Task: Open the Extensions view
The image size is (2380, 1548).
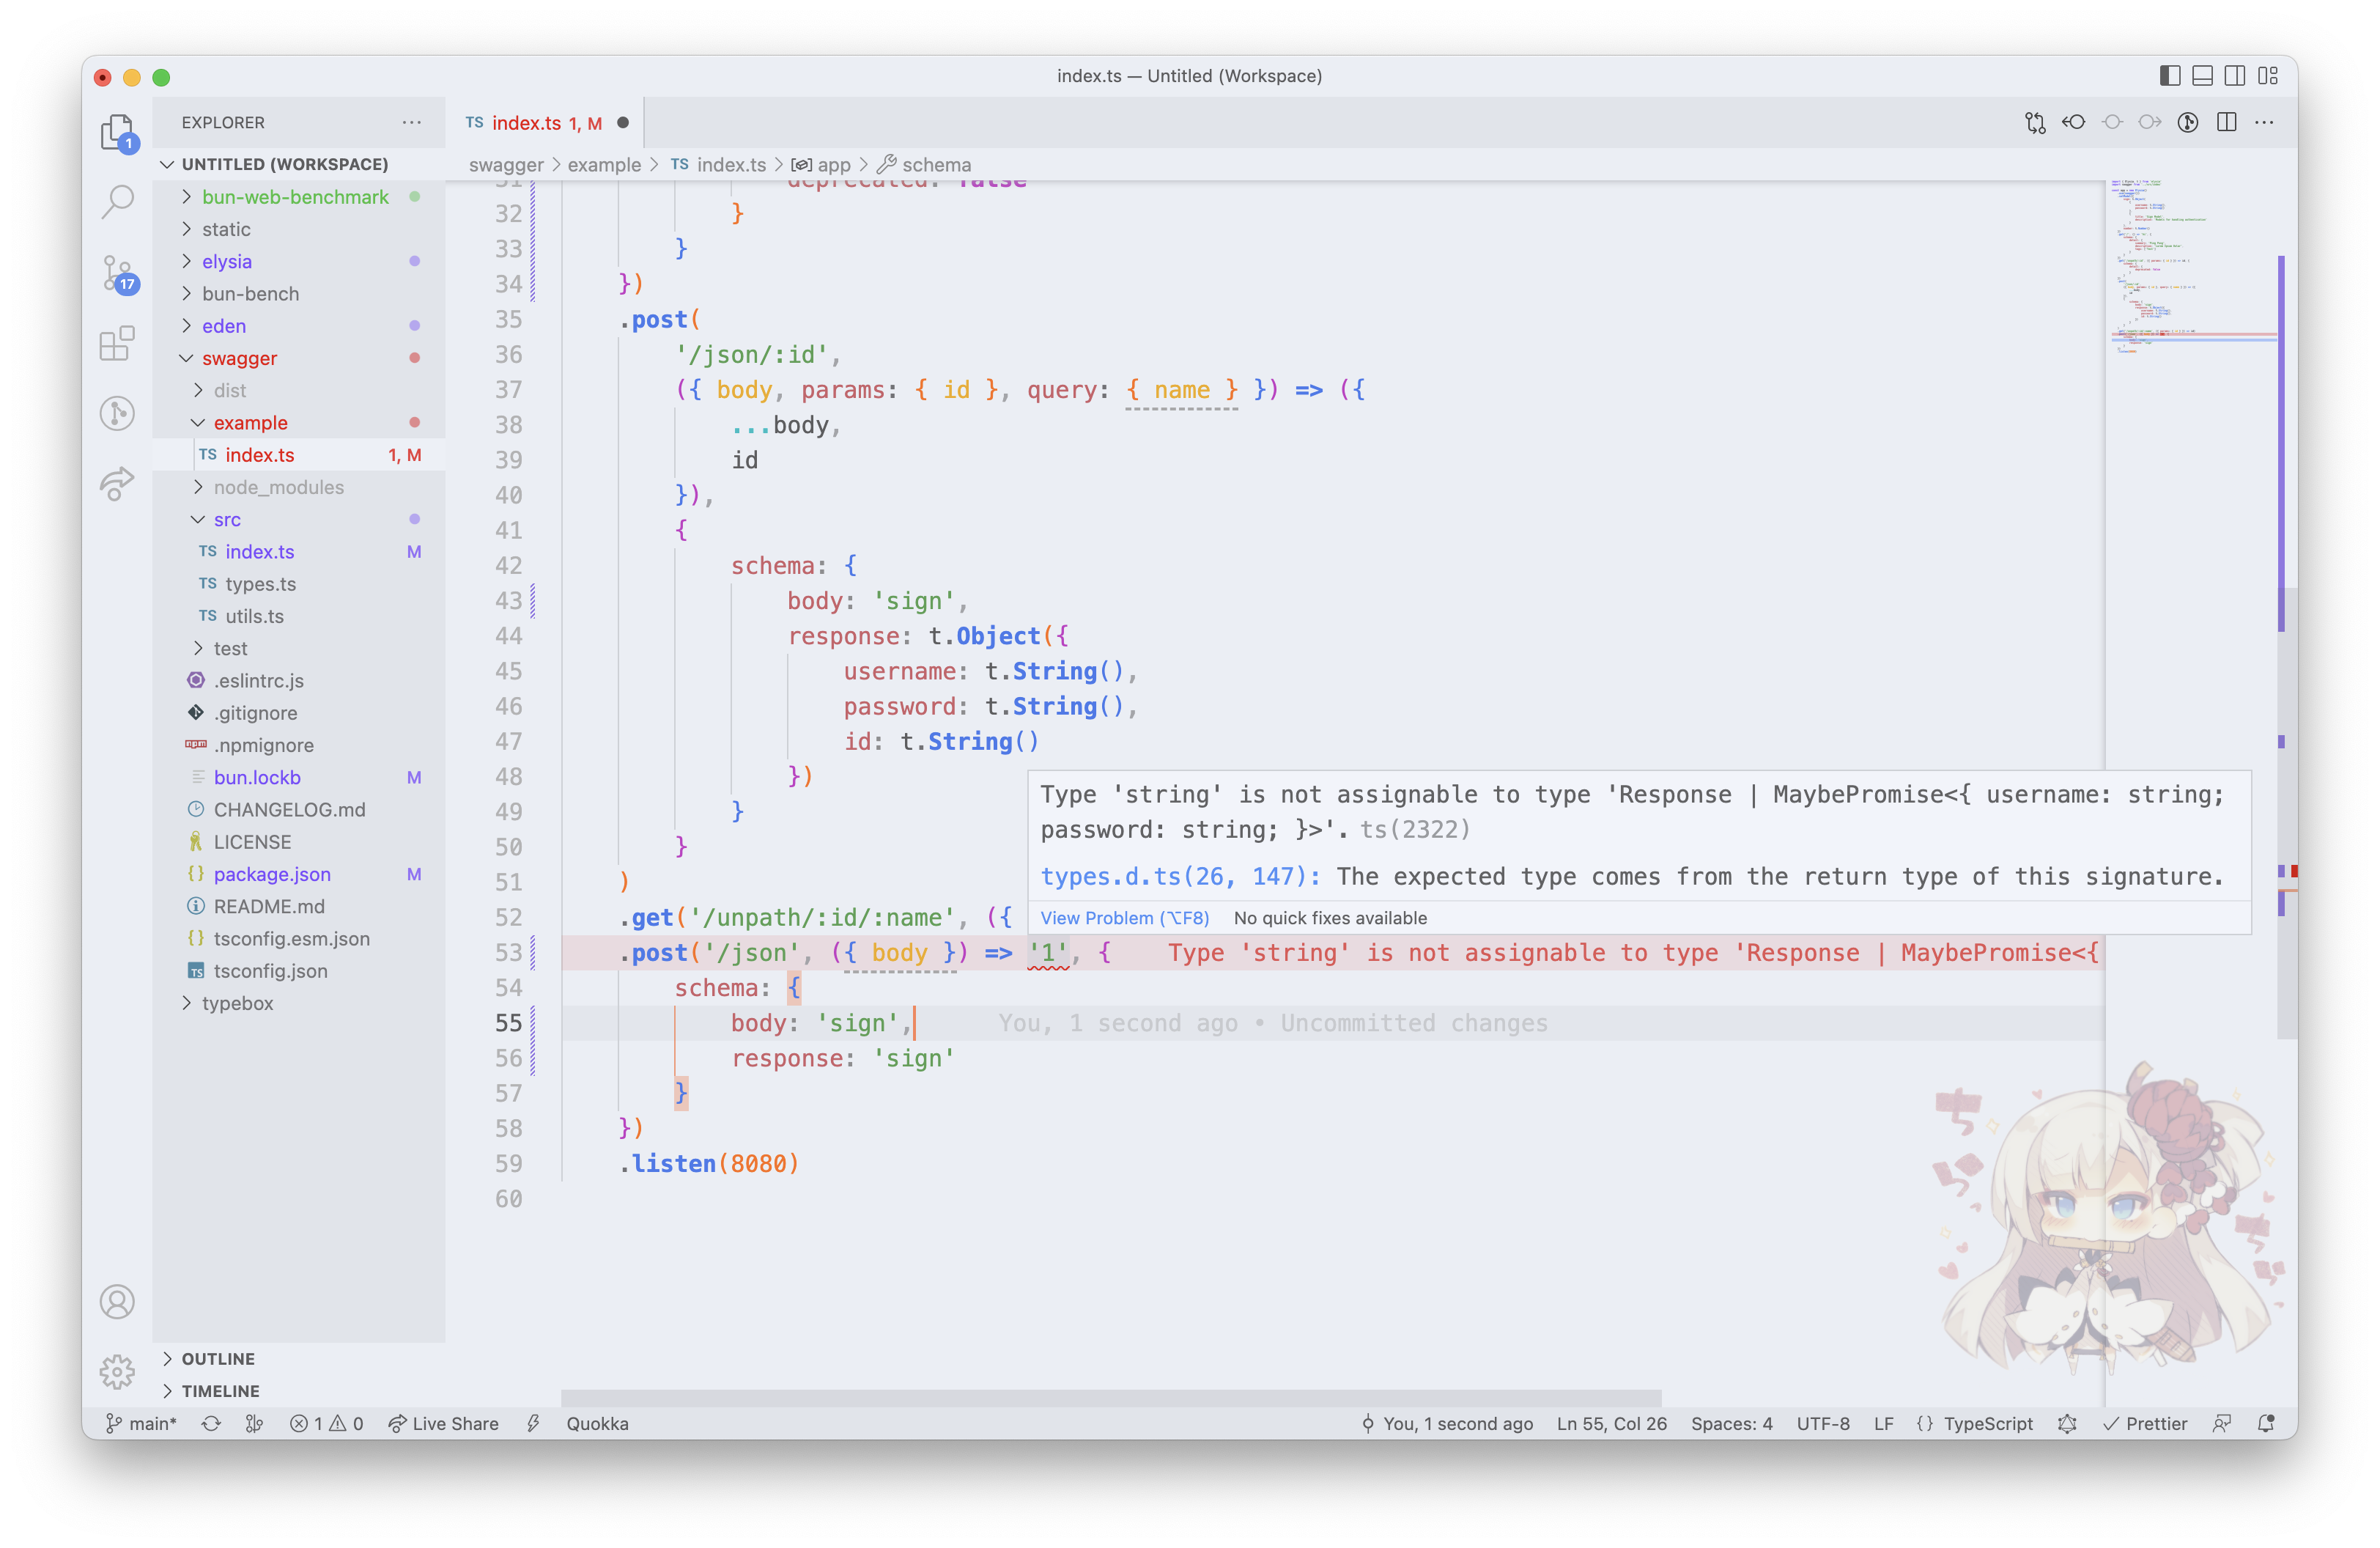Action: tap(118, 343)
